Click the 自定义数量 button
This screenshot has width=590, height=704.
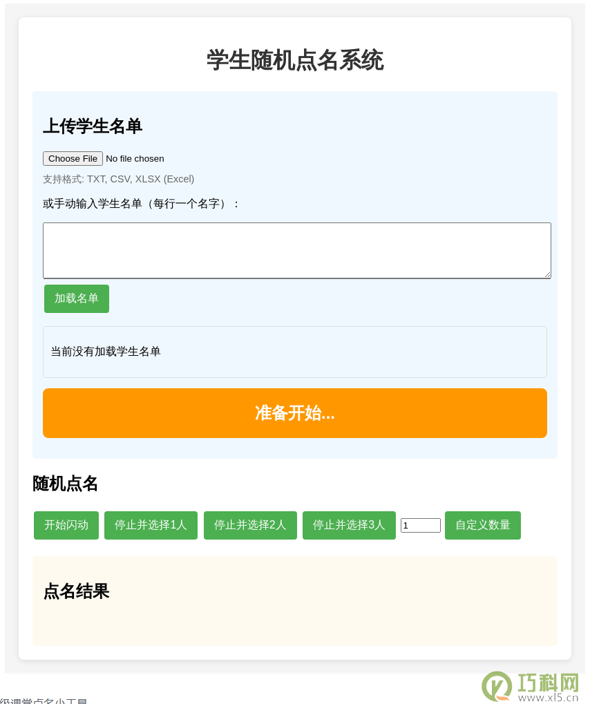[x=483, y=525]
